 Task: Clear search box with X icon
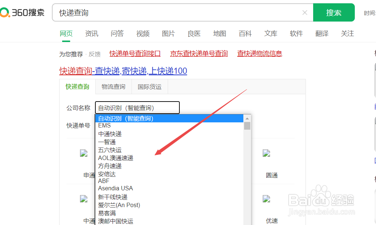(x=305, y=12)
